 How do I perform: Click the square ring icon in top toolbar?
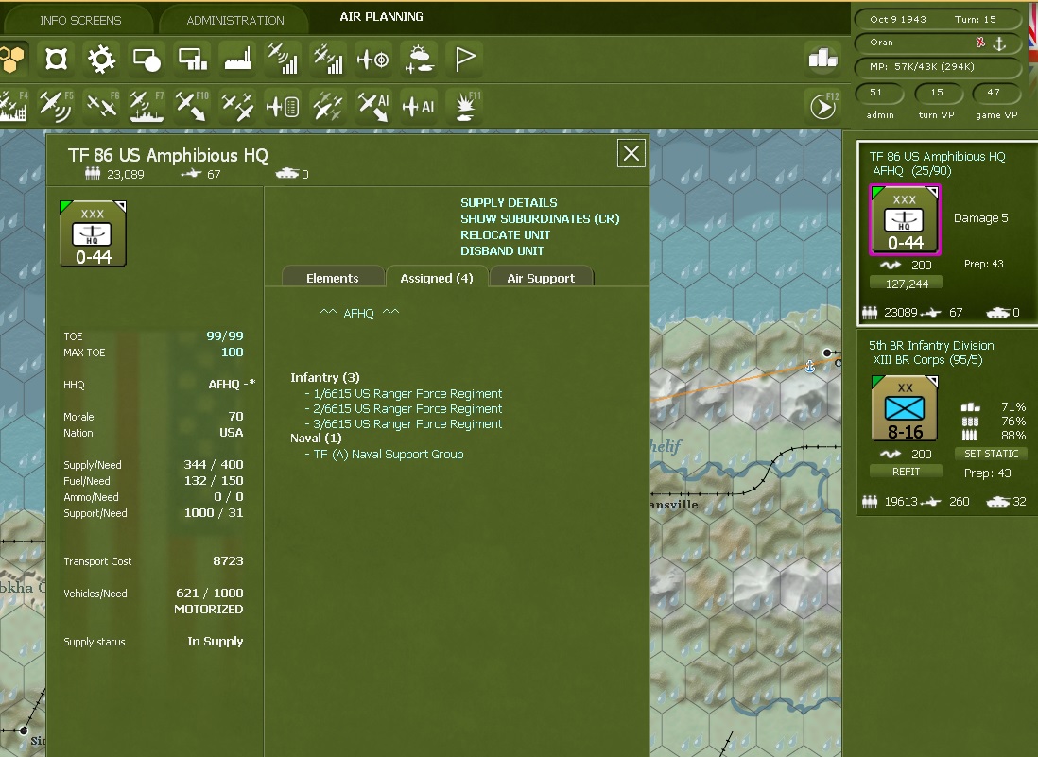pyautogui.click(x=57, y=59)
